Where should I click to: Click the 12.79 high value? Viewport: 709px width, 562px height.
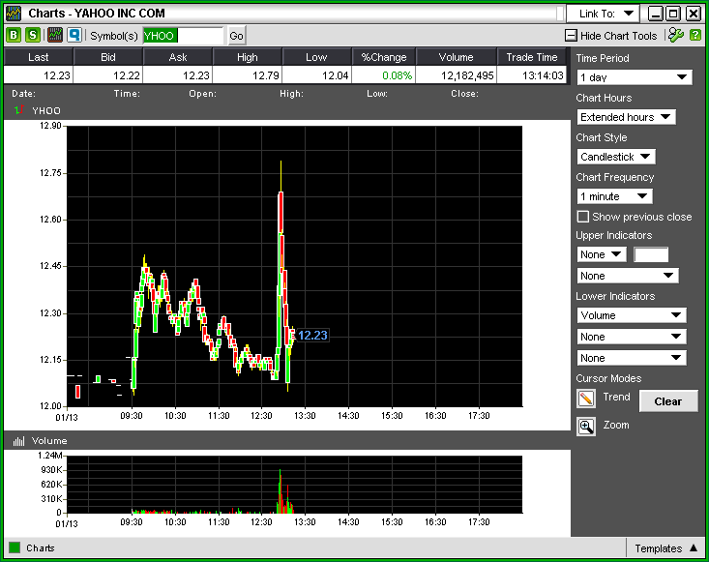266,75
